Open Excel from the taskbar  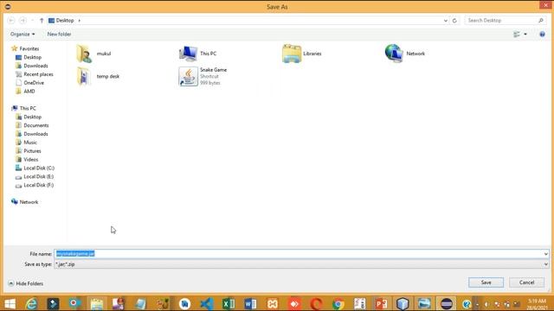click(229, 303)
